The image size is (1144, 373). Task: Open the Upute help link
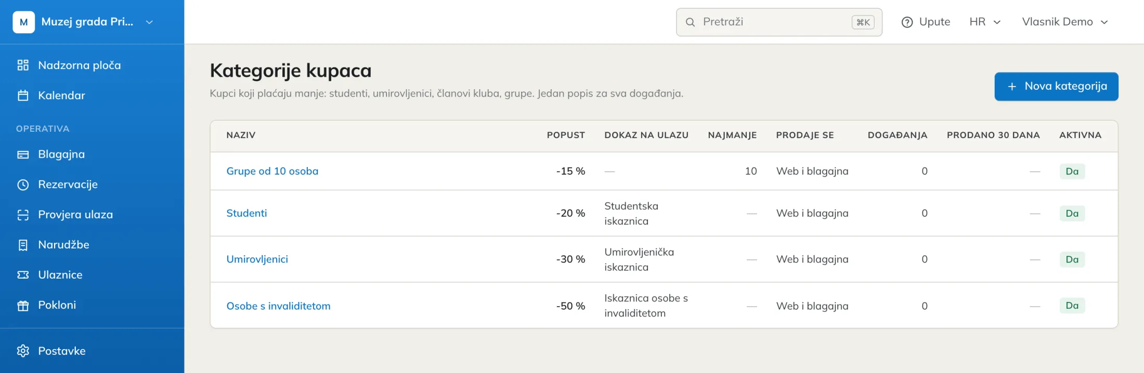(926, 22)
